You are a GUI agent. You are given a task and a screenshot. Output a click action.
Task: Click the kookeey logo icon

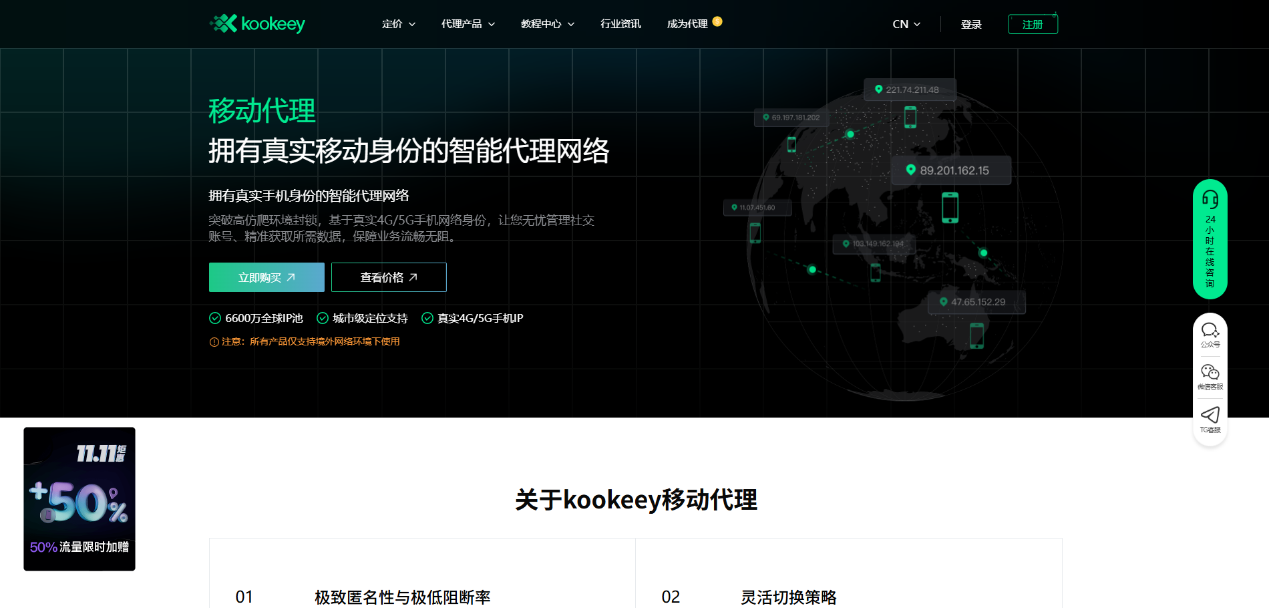(222, 23)
